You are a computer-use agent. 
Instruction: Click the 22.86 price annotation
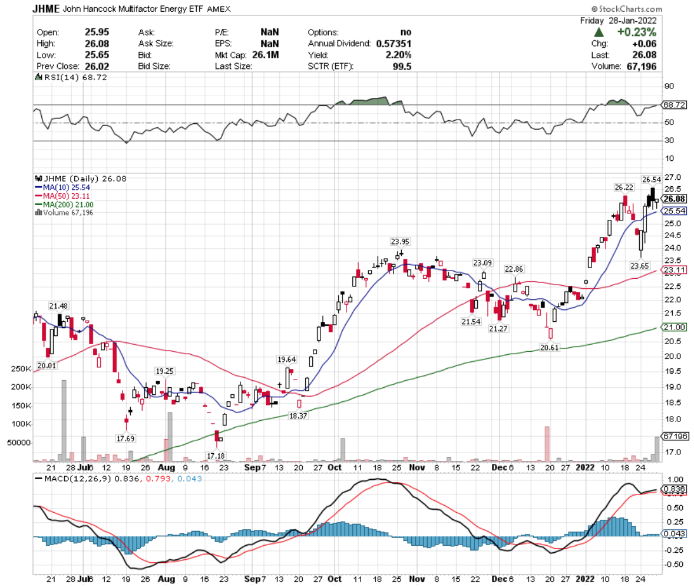(514, 269)
